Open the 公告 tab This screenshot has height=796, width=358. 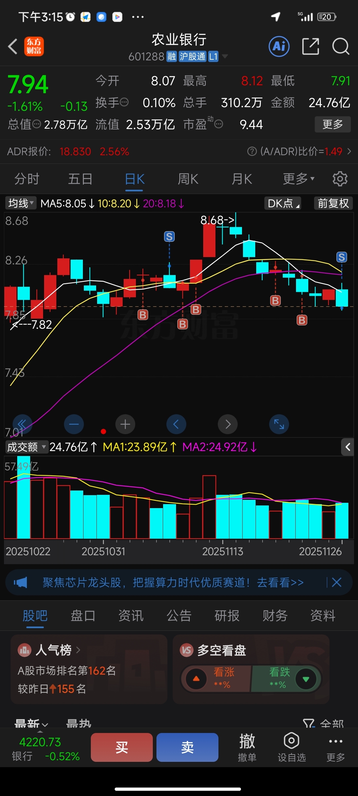(179, 616)
